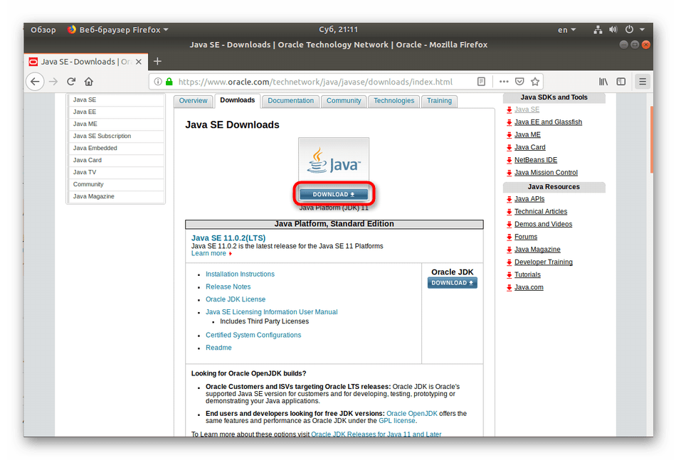
Task: Open the Firefox hamburger menu
Action: click(x=643, y=82)
